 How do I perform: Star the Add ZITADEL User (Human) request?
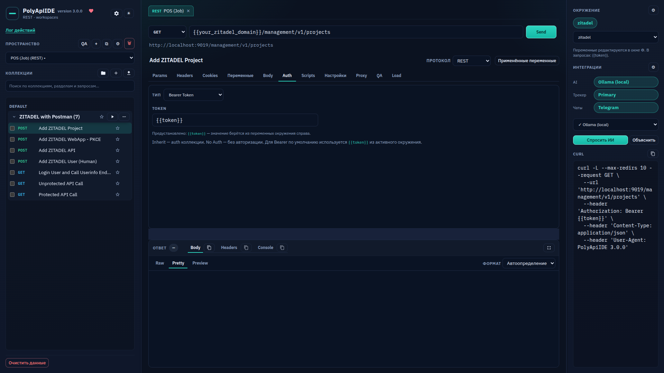click(118, 161)
